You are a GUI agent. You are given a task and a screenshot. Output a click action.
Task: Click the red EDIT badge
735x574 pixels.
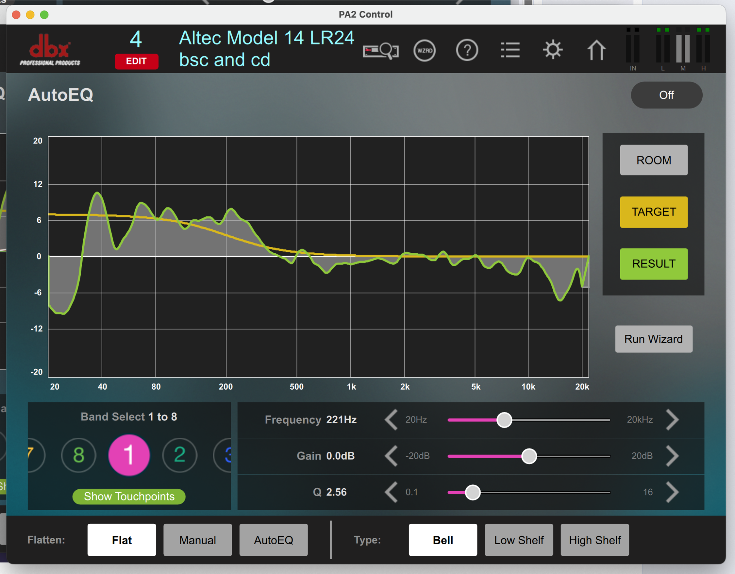[x=136, y=61]
